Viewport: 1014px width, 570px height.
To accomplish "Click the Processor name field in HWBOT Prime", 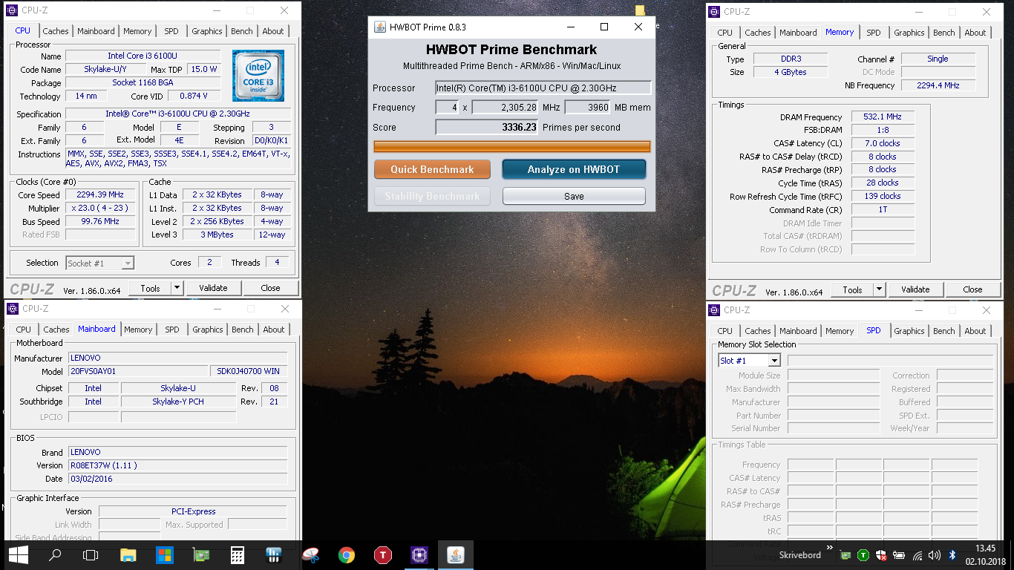I will [x=543, y=88].
